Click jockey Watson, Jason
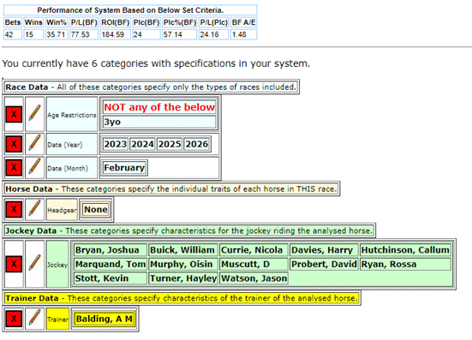This screenshot has height=340, width=472. (x=254, y=278)
